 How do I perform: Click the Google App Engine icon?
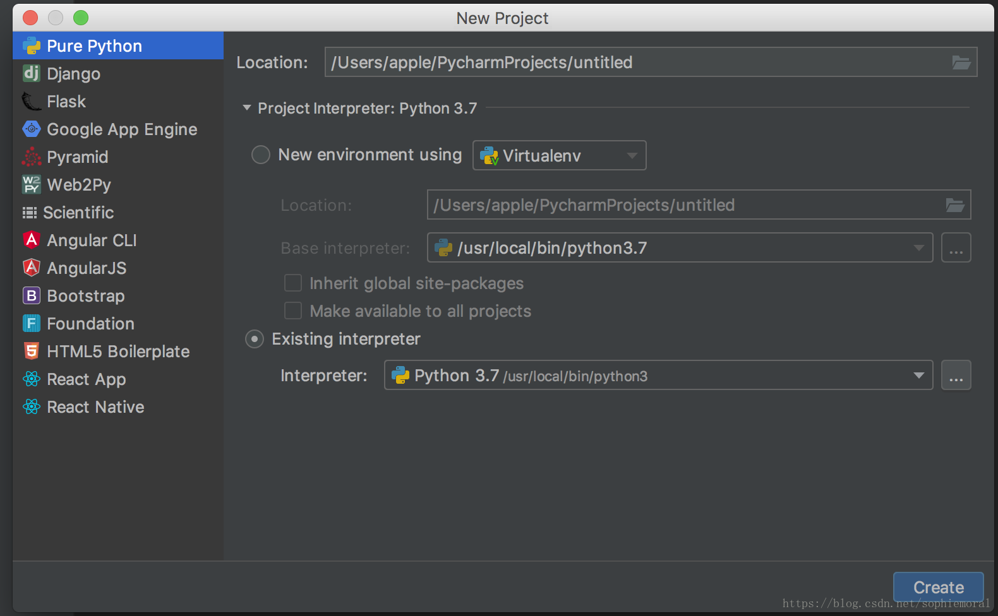(32, 129)
